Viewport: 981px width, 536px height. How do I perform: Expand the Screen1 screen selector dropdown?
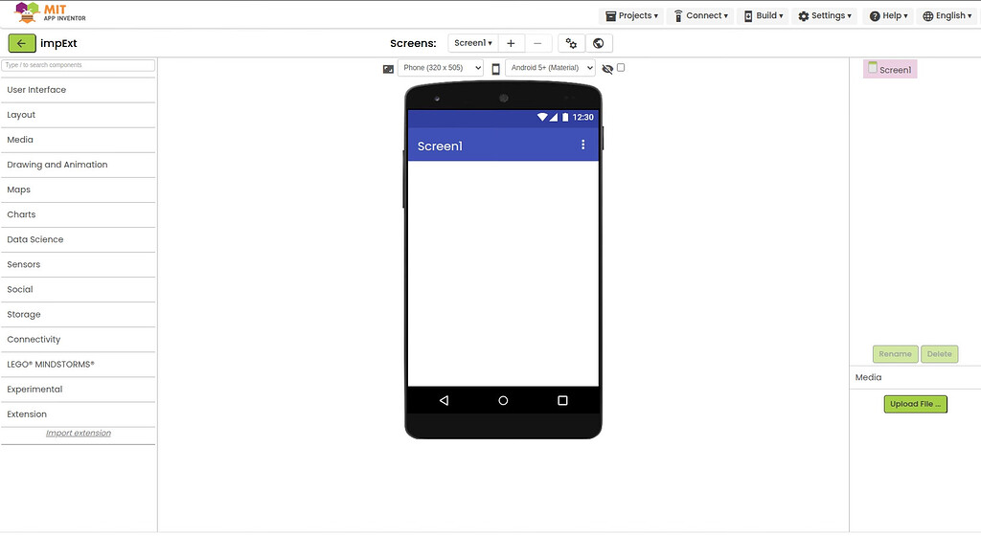click(x=473, y=43)
